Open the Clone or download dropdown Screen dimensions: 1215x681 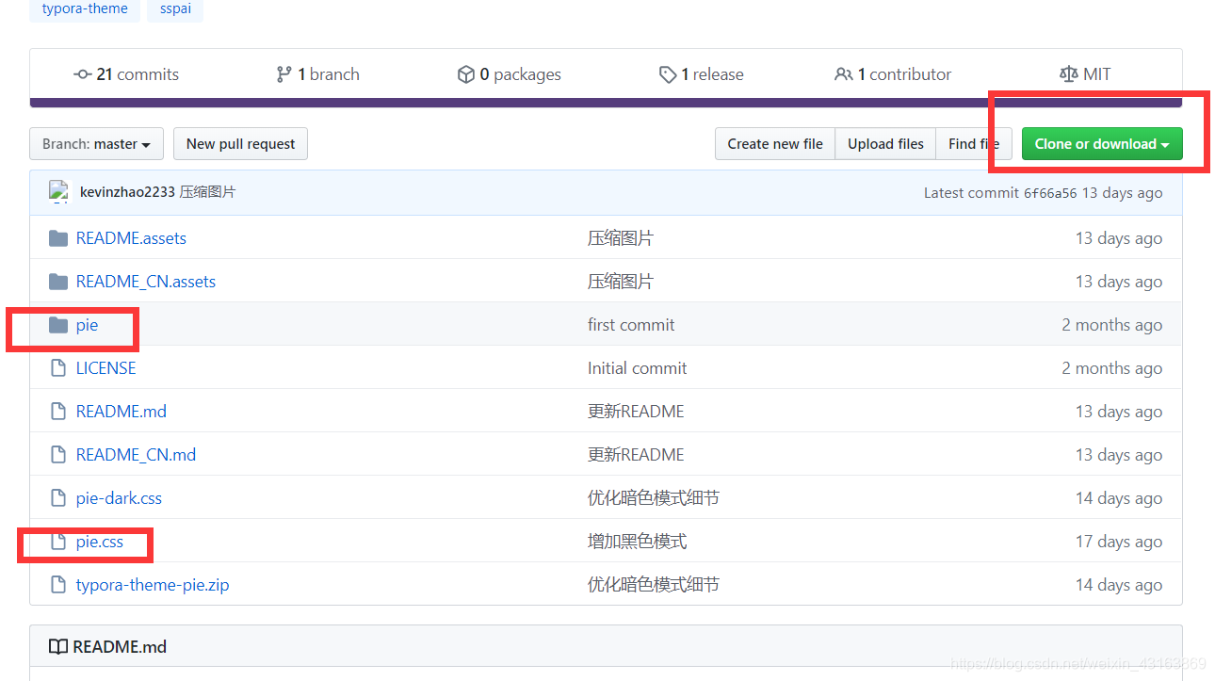pyautogui.click(x=1102, y=144)
